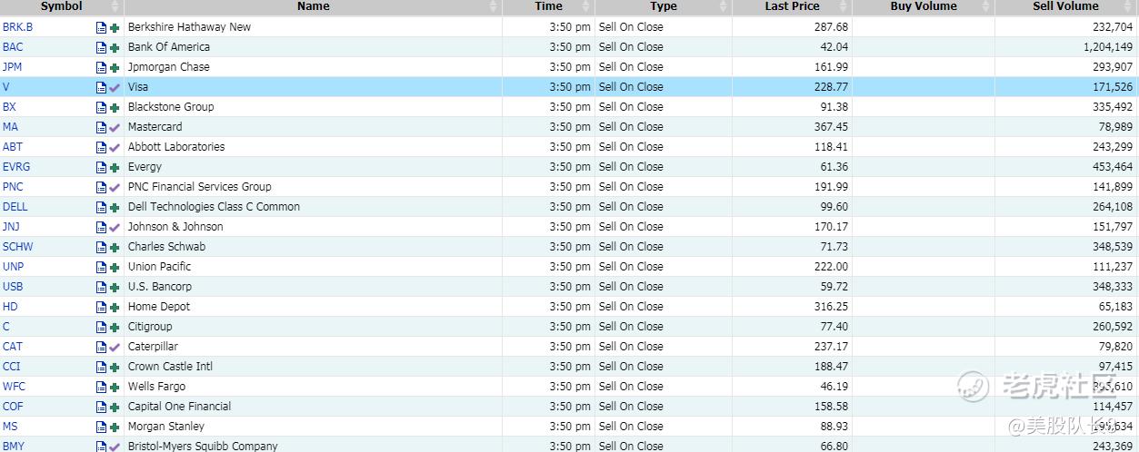Image resolution: width=1139 pixels, height=452 pixels.
Task: Click the Symbol column sort arrows
Action: click(x=115, y=6)
